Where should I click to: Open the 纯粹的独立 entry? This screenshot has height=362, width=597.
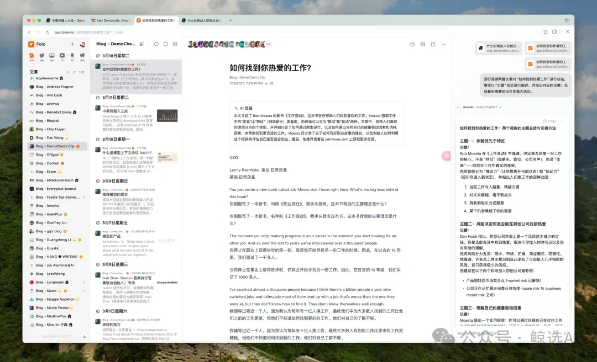pyautogui.click(x=136, y=329)
